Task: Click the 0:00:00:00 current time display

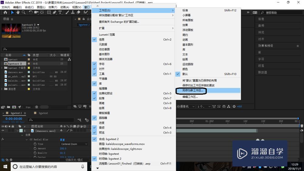Action: [14, 119]
